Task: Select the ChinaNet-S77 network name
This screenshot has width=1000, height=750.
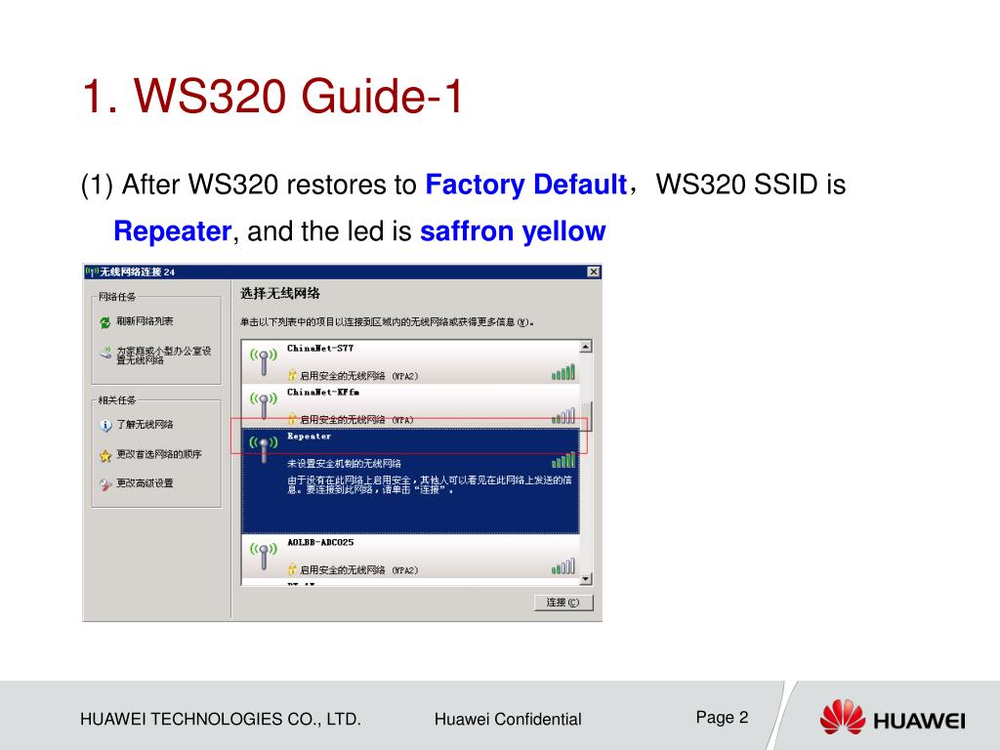Action: (320, 349)
